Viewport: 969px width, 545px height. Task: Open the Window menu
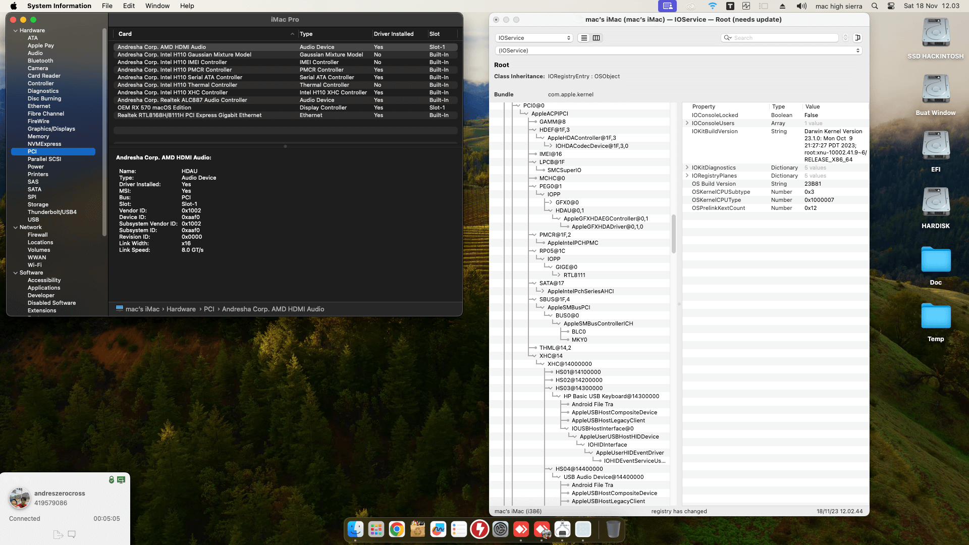pos(157,6)
